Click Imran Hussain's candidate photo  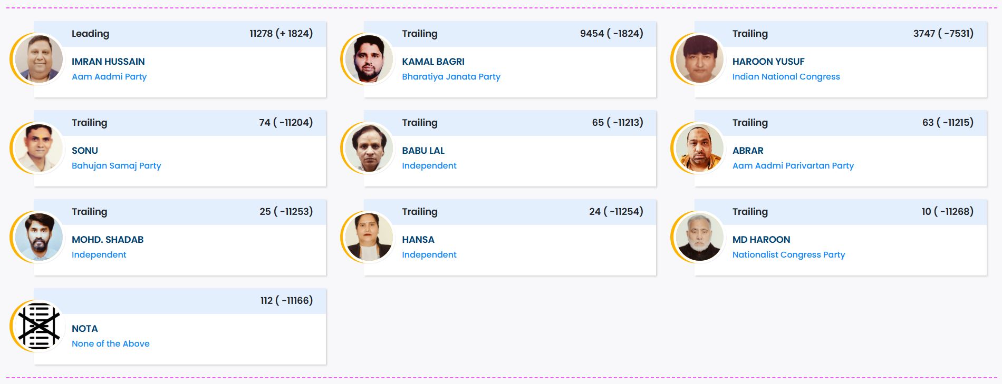pyautogui.click(x=39, y=59)
